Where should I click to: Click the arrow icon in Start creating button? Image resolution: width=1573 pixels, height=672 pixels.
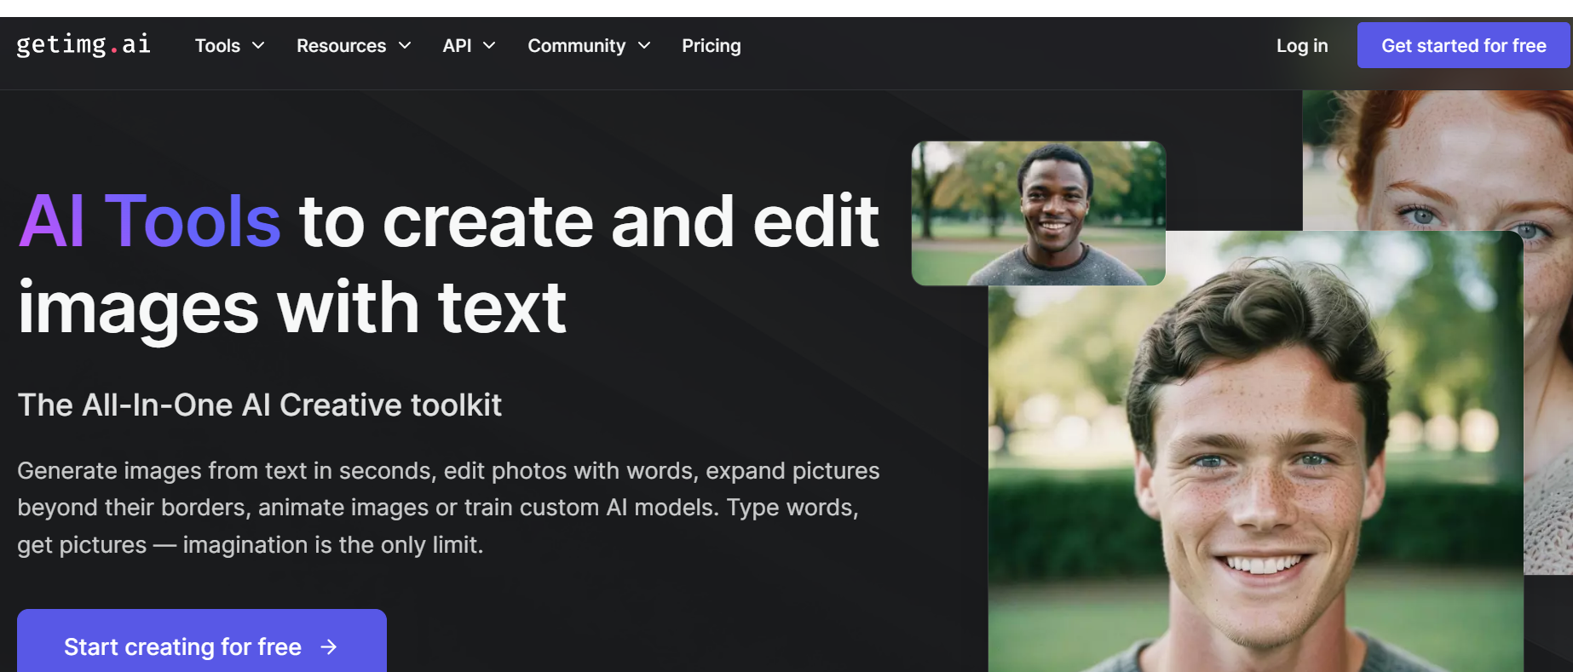[x=329, y=647]
